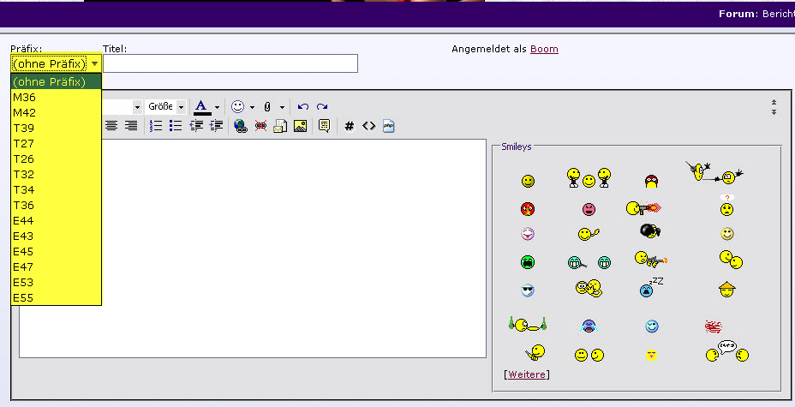Insert the sunglasses cool smiley
The image size is (795, 407).
tap(528, 290)
